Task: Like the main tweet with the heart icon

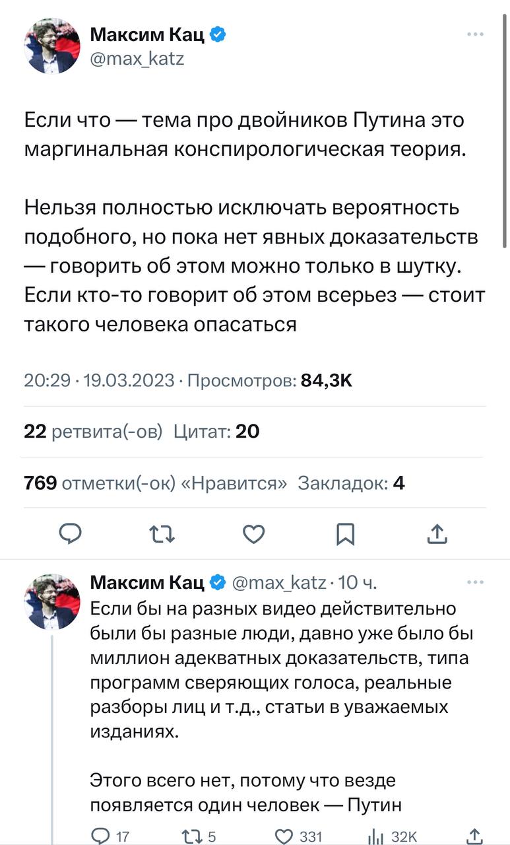Action: [254, 533]
